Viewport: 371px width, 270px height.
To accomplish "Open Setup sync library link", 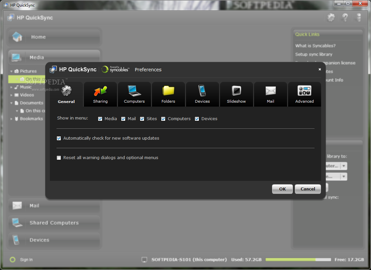I will click(314, 54).
